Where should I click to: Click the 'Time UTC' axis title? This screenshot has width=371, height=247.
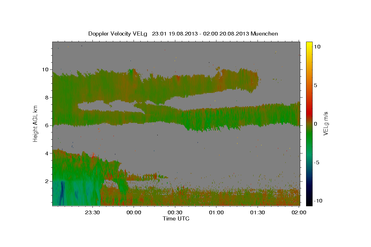point(176,219)
